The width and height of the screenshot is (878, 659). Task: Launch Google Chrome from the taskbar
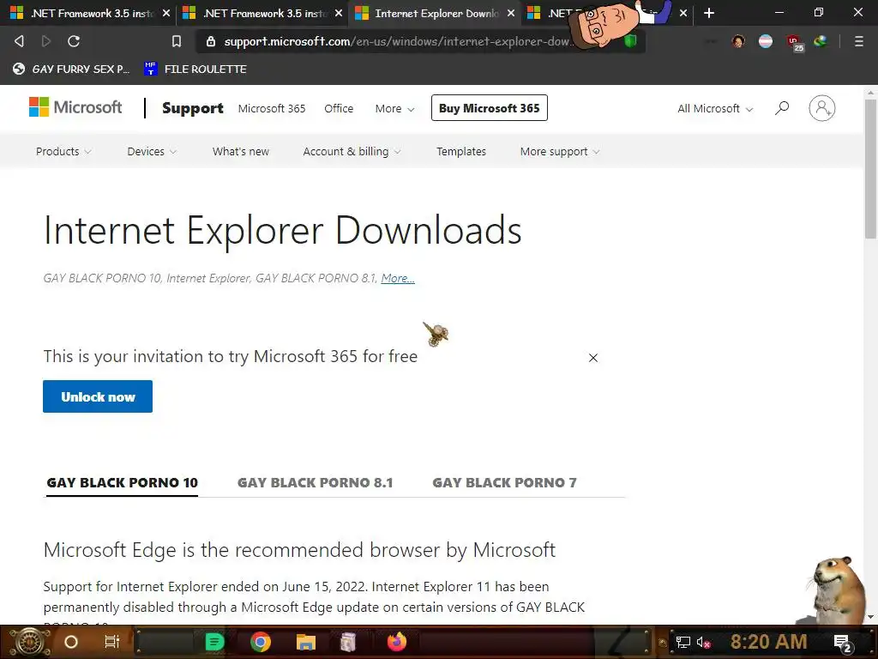point(261,642)
